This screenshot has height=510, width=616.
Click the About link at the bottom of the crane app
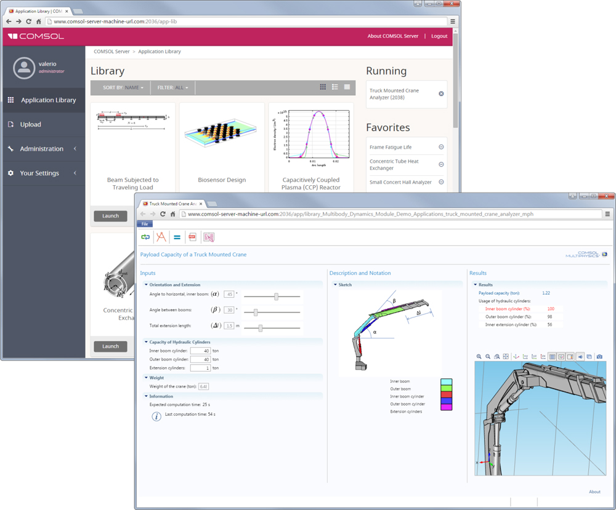coord(594,492)
